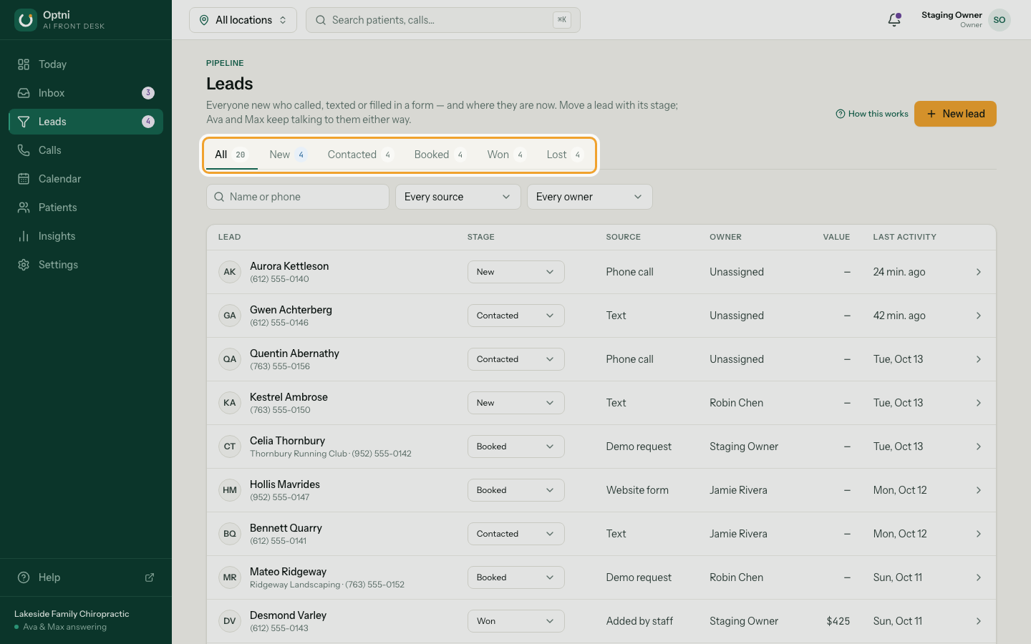Click the AK avatar for Aurora Kettleson
Screen dimensions: 1031x644
[x=230, y=272]
